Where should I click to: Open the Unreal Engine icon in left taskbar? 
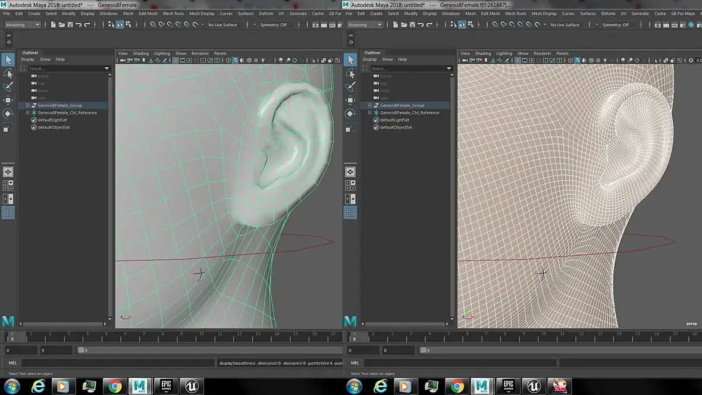point(192,385)
